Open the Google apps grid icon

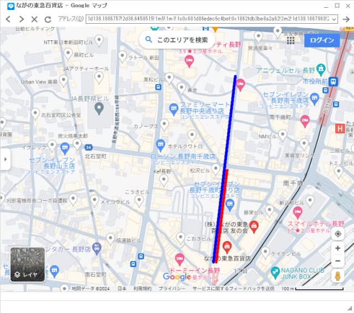(290, 40)
